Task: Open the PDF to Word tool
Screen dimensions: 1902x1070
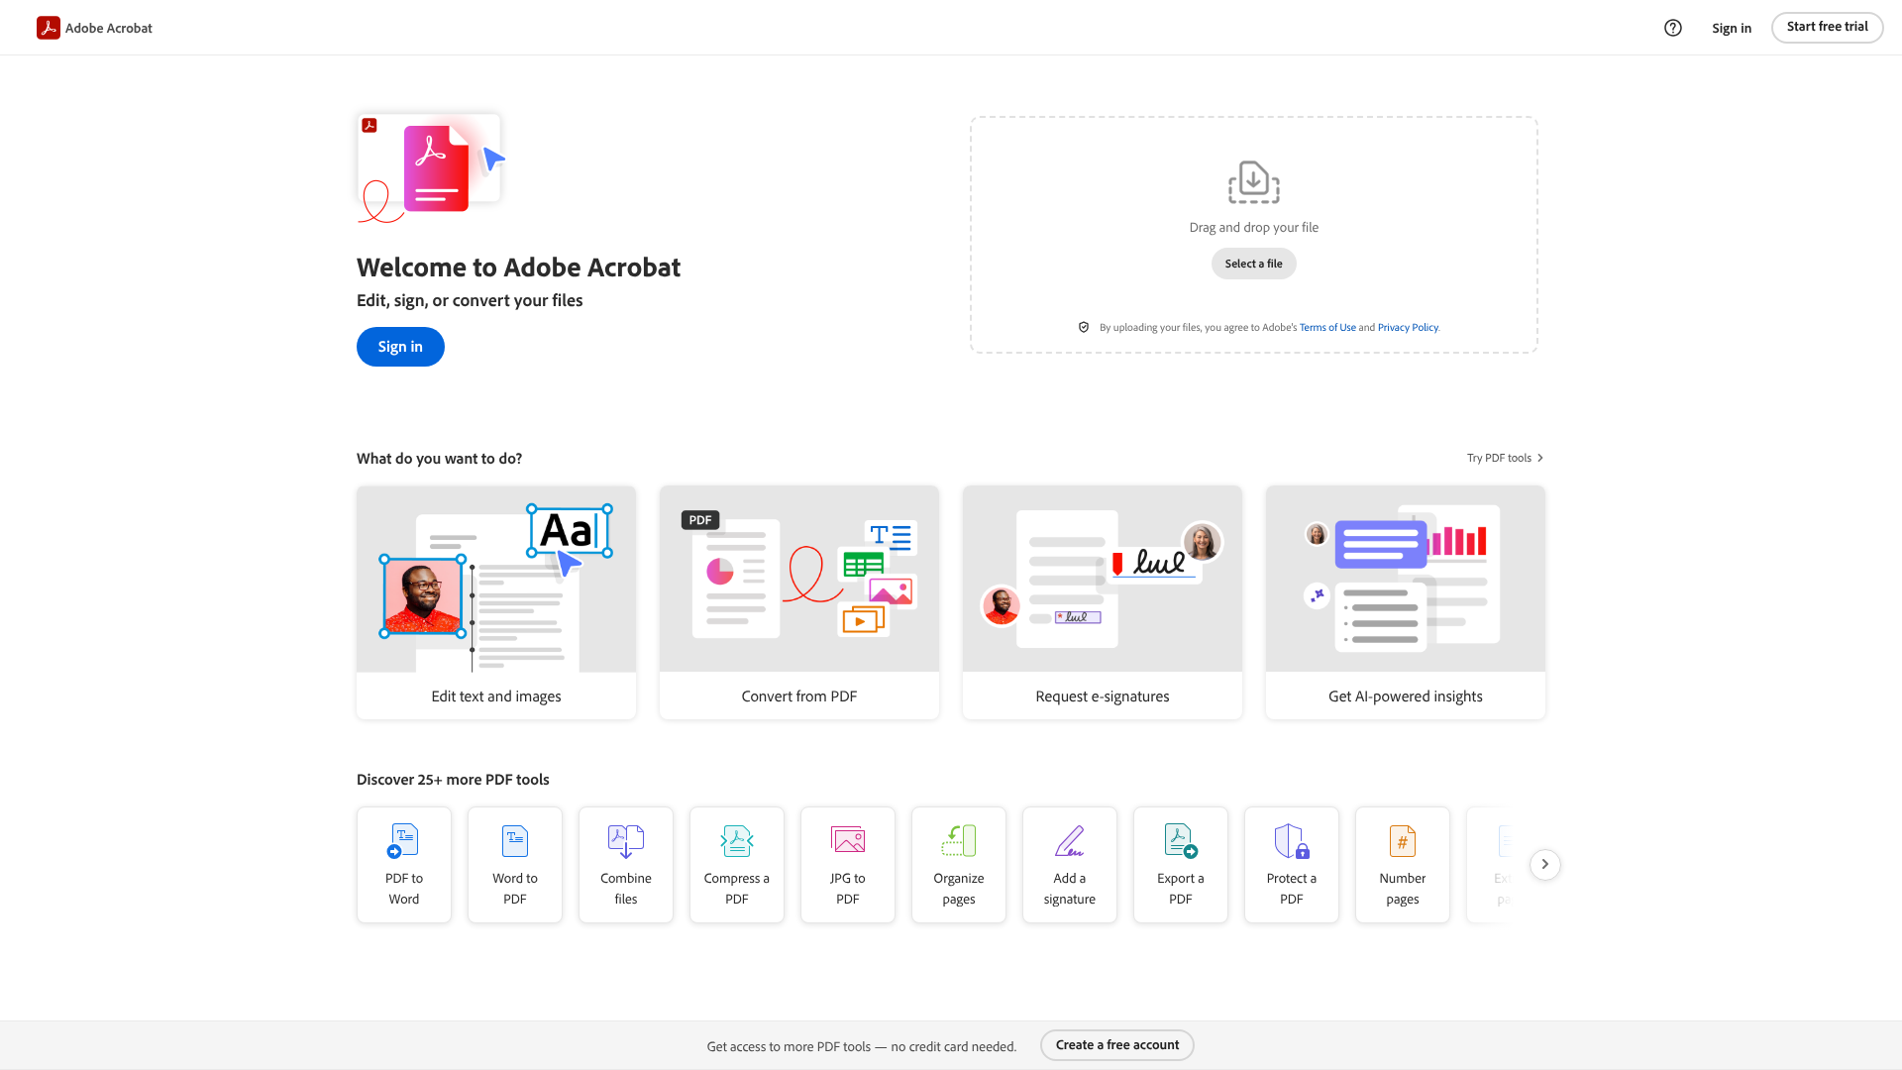Action: (404, 864)
